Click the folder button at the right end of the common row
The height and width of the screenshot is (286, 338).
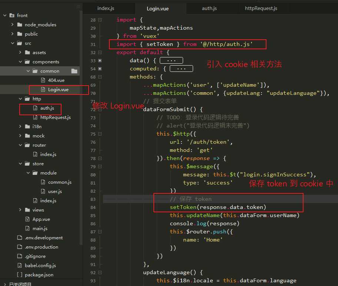(x=74, y=71)
